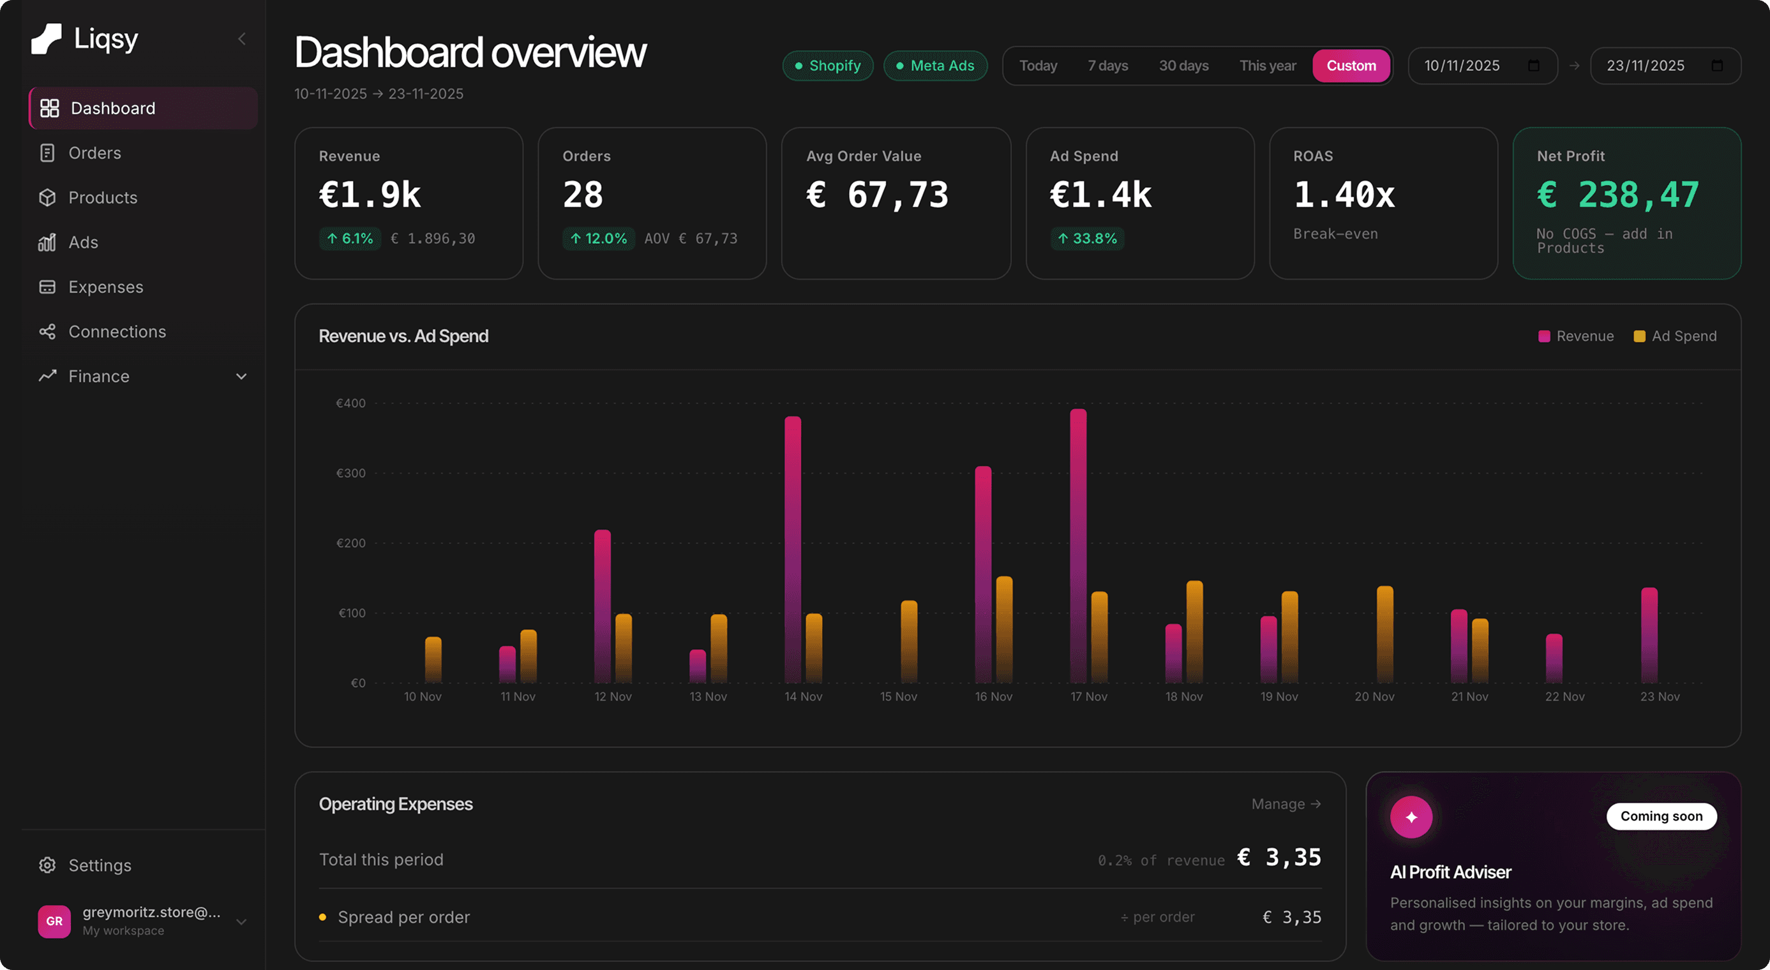Collapse the sidebar with the chevron
The height and width of the screenshot is (970, 1770).
point(241,38)
